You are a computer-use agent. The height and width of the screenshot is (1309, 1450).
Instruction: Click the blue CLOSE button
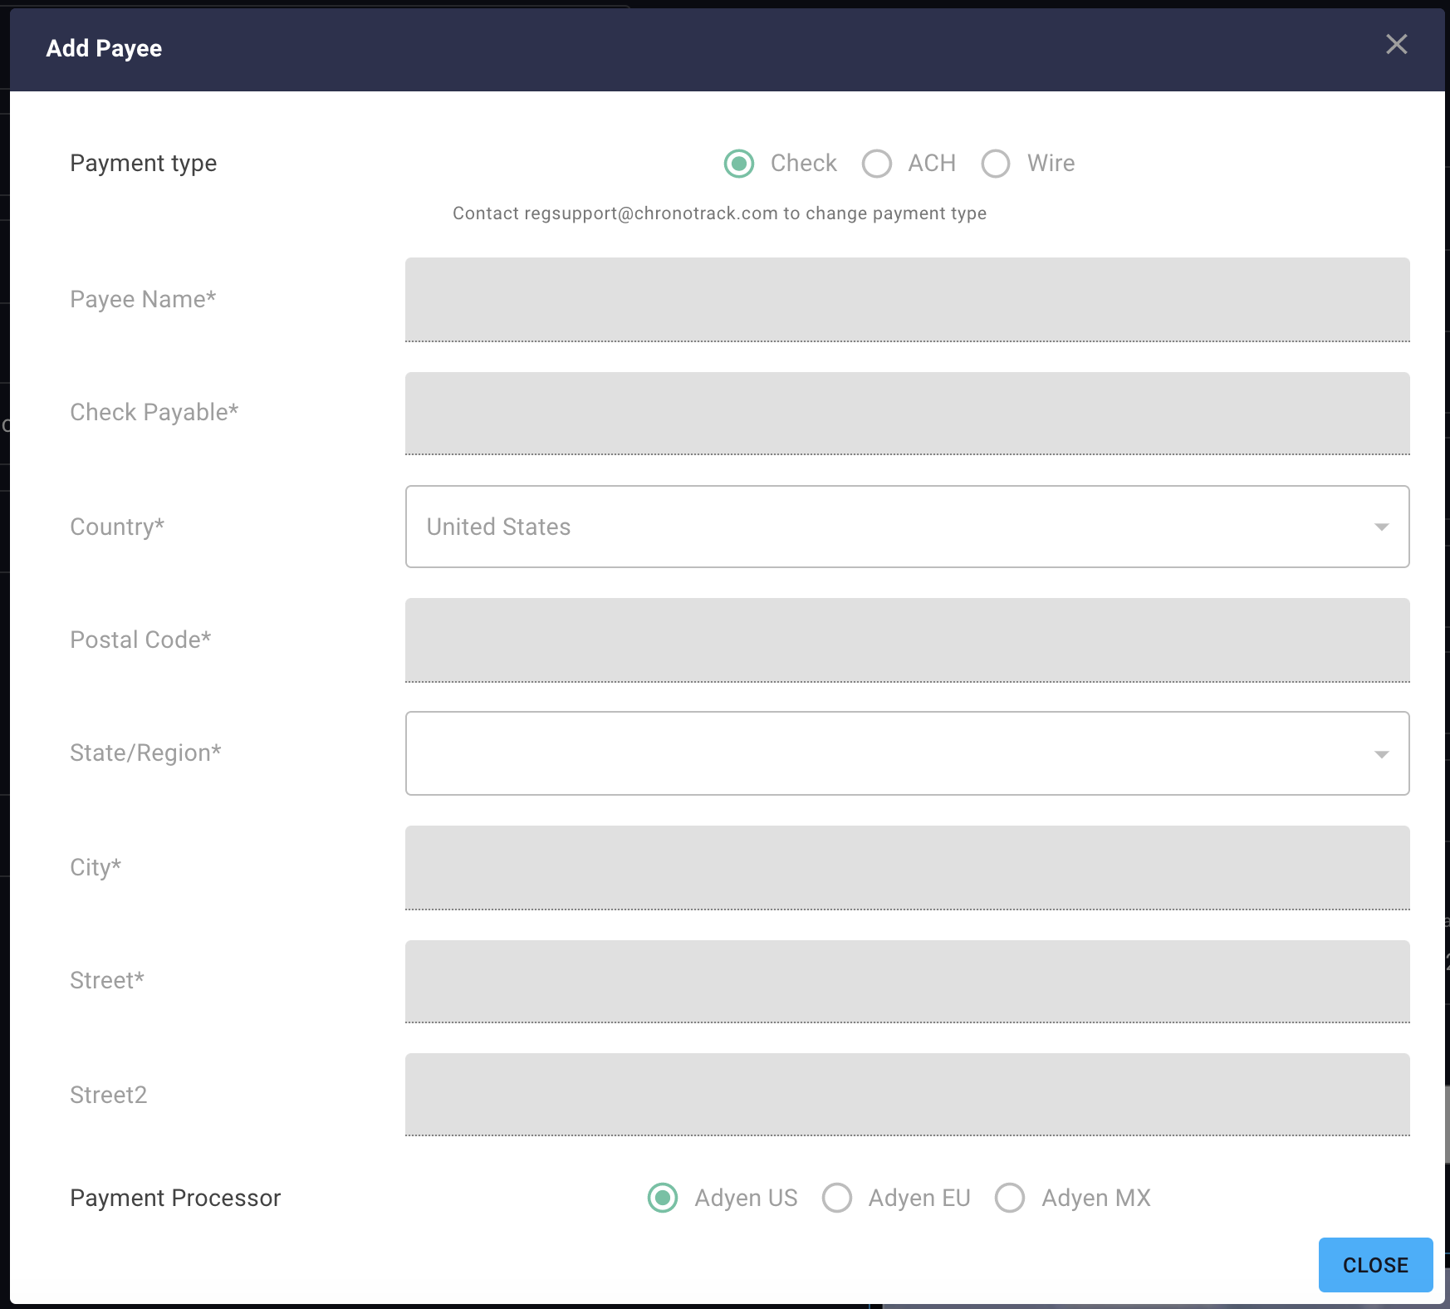[1375, 1264]
